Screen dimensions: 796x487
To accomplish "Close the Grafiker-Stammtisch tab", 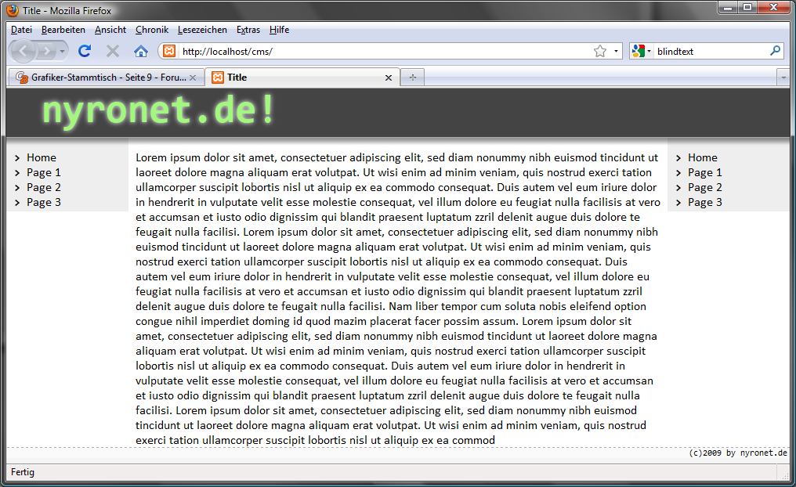I will pyautogui.click(x=193, y=78).
